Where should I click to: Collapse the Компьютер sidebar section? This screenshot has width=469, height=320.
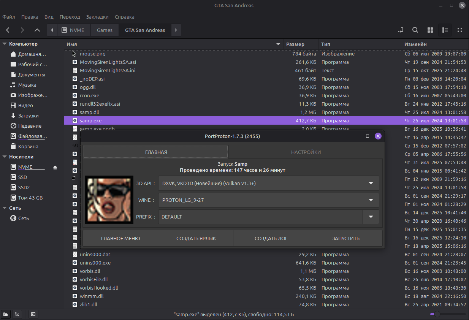point(5,44)
